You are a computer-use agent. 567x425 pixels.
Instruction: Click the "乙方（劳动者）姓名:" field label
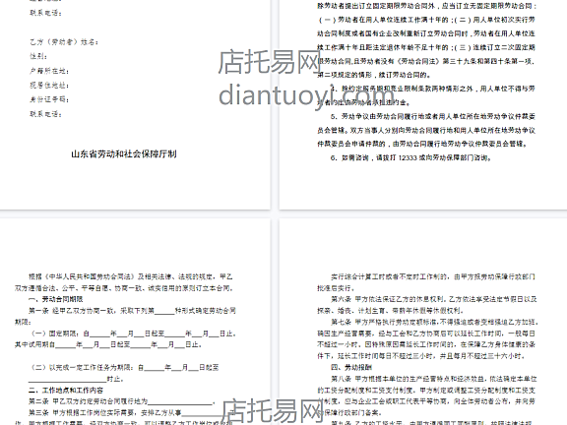pyautogui.click(x=64, y=42)
